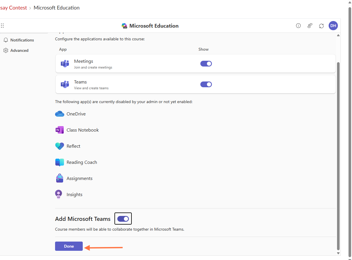Click the info icon in header
This screenshot has width=352, height=260.
[298, 26]
